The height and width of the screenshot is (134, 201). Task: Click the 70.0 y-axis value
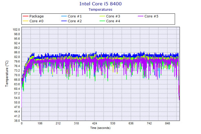[x=17, y=75]
